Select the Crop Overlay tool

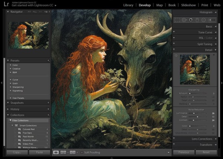click(x=178, y=20)
